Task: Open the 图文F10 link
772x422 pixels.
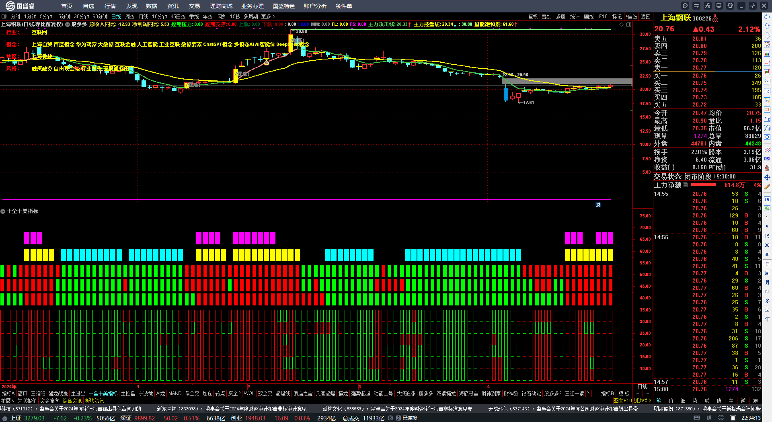Action: [x=623, y=401]
